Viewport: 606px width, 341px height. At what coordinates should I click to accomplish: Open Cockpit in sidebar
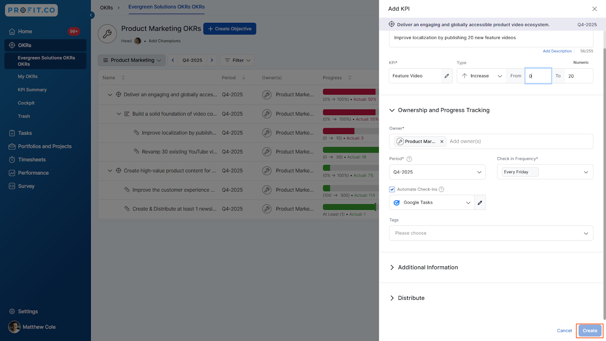click(26, 103)
